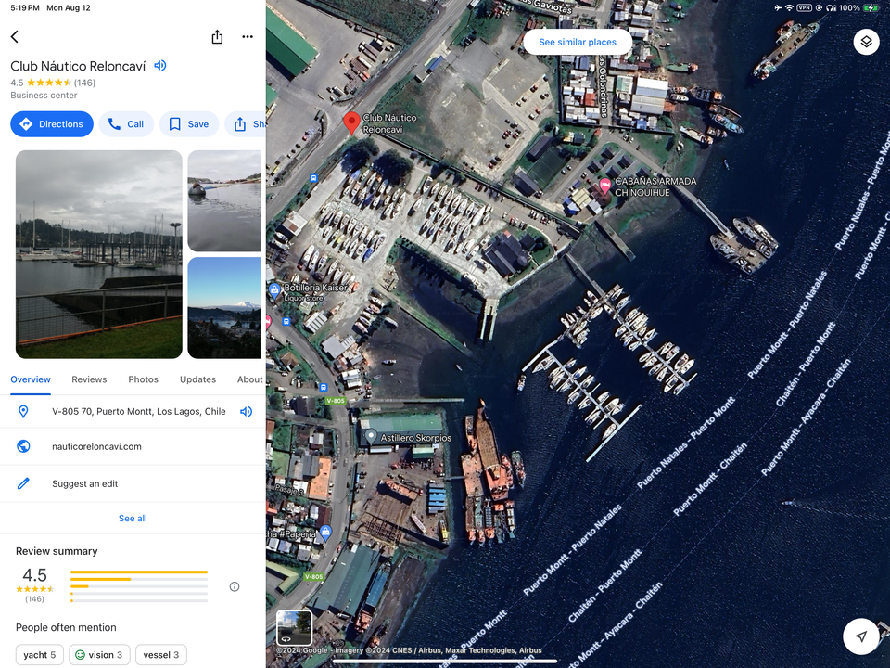Tap the 5-star rating bar in review summary

point(139,571)
